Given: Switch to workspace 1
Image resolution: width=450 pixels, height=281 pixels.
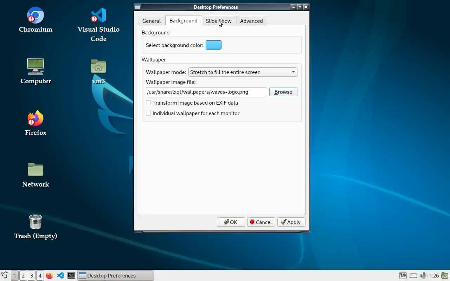Looking at the screenshot, I should click(15, 275).
